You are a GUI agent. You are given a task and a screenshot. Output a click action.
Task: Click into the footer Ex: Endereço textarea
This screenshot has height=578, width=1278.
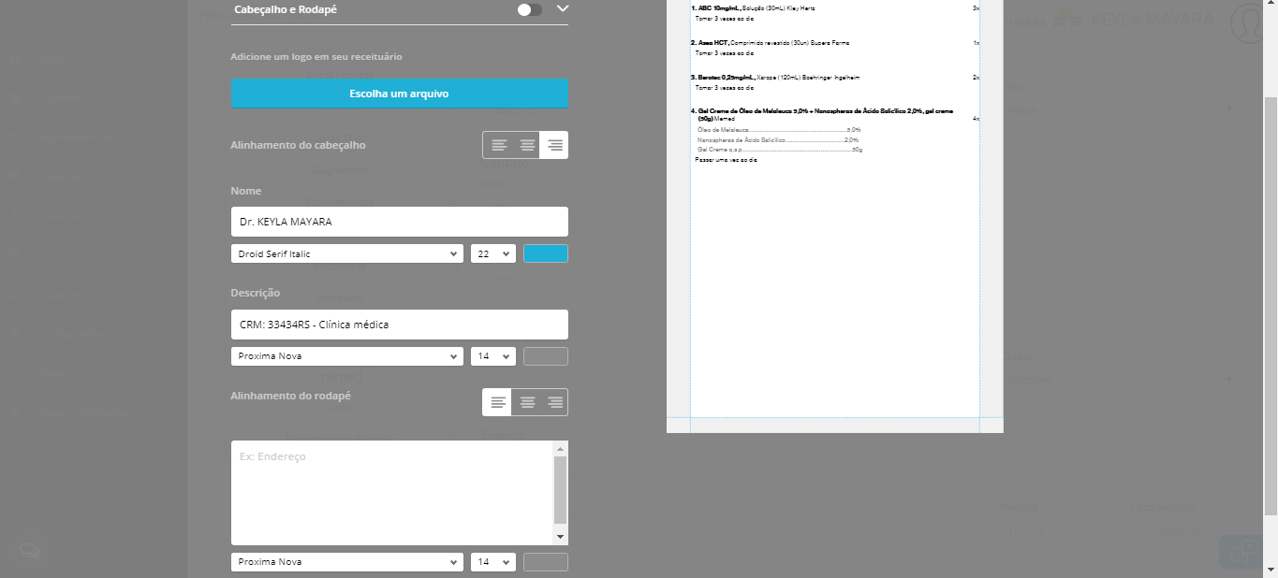point(392,493)
